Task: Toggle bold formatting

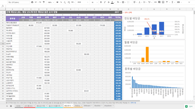Action: click(x=101, y=2)
